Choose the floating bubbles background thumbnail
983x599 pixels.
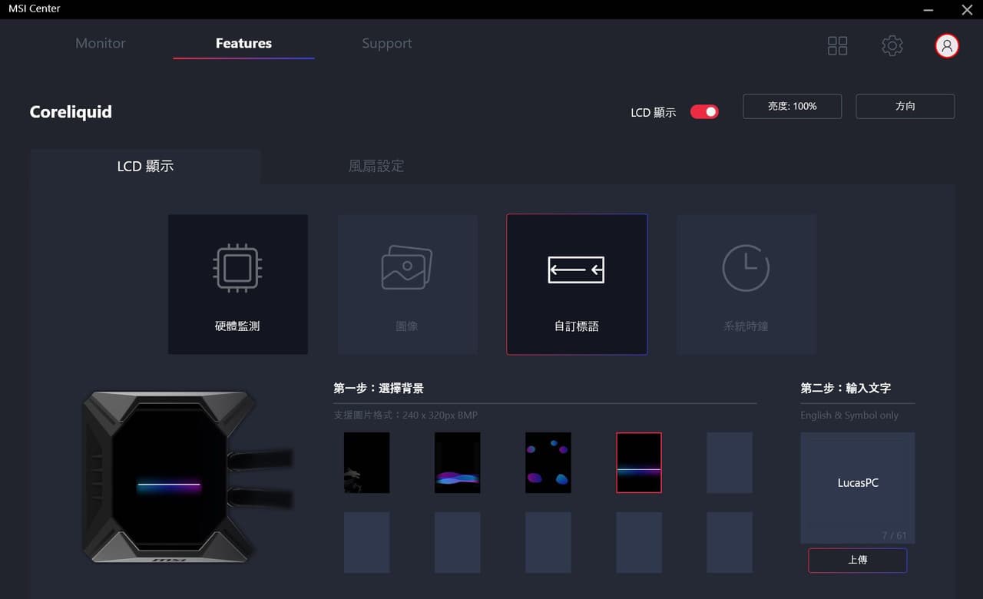click(548, 462)
